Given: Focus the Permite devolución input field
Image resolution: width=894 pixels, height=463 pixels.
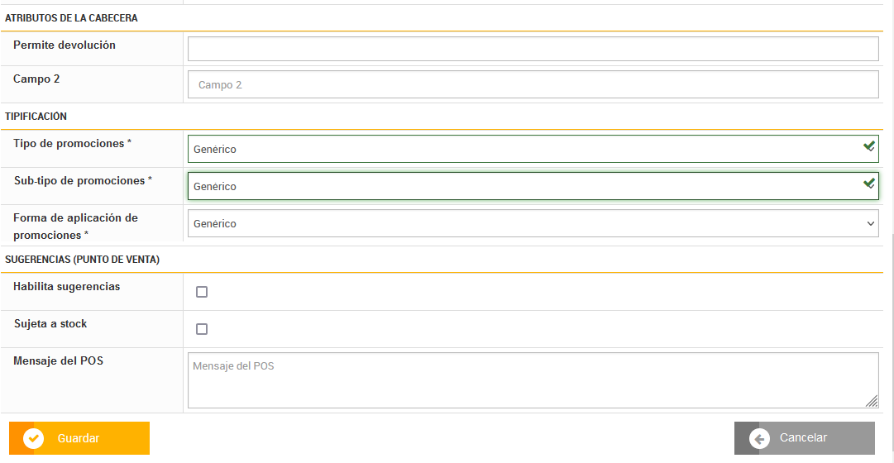Looking at the screenshot, I should 533,49.
